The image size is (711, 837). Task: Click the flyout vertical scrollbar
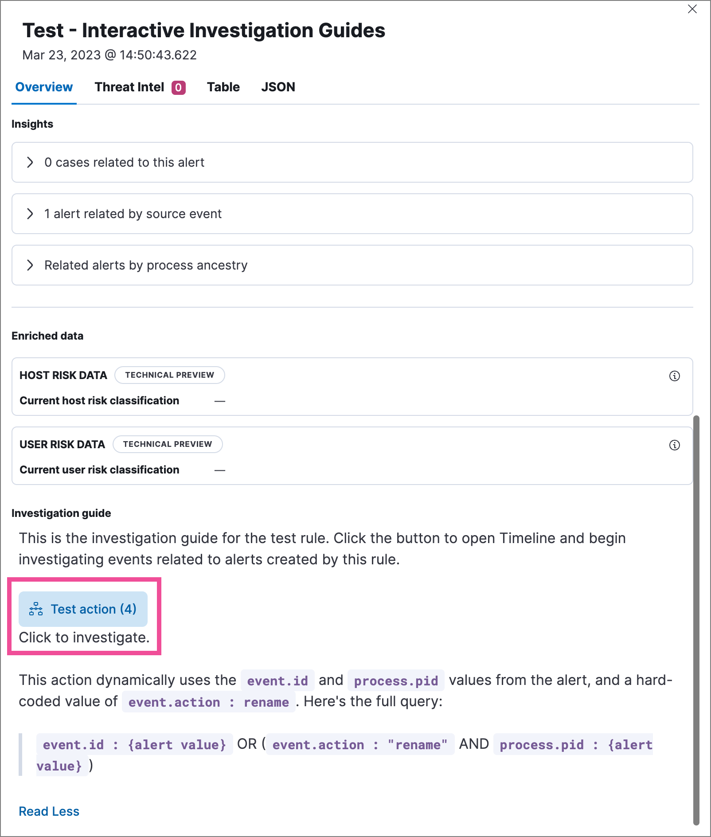(x=696, y=621)
